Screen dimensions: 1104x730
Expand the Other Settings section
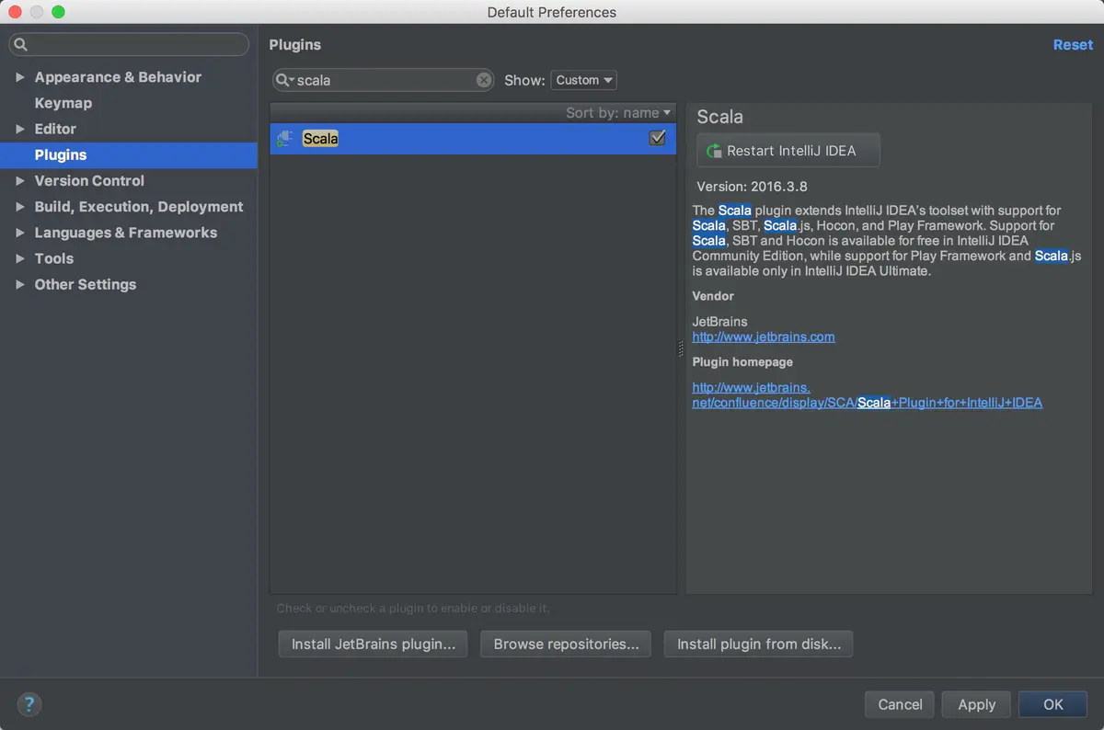tap(20, 284)
